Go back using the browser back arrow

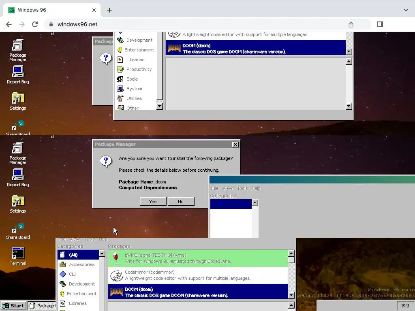(x=9, y=24)
